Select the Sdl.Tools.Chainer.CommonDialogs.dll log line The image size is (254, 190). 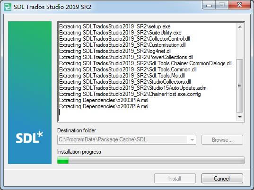click(145, 63)
